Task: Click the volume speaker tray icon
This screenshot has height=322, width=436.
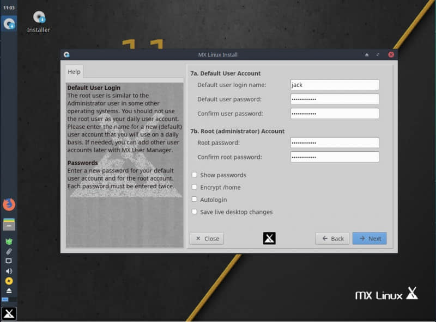Action: [9, 271]
